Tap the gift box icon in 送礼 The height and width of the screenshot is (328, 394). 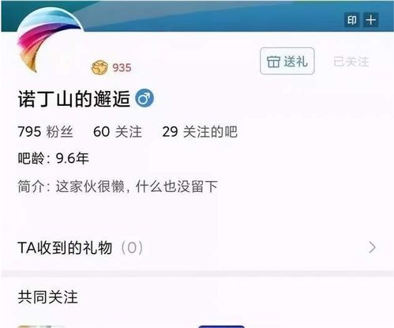pos(273,62)
